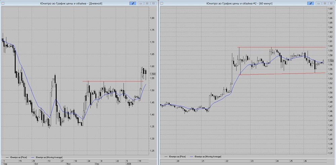Viewport: 336px width, 165px height.
Task: Click date 21 on 60-minute time axis
Action: 203,161
